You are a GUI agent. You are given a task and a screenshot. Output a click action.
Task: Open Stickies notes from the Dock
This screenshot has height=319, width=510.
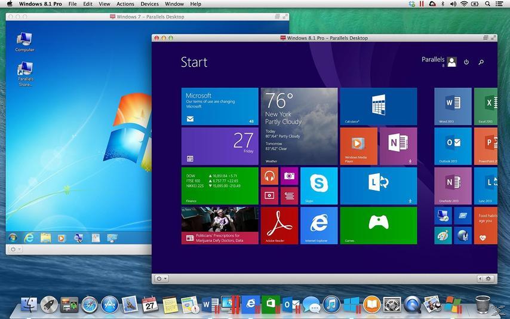click(170, 305)
